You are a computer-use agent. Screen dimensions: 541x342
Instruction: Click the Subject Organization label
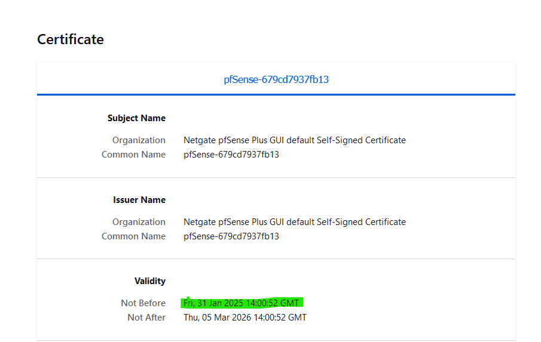coord(139,140)
